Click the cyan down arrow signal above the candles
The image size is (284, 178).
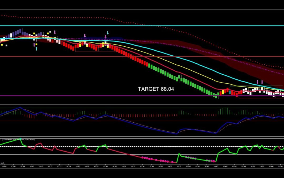point(108,33)
